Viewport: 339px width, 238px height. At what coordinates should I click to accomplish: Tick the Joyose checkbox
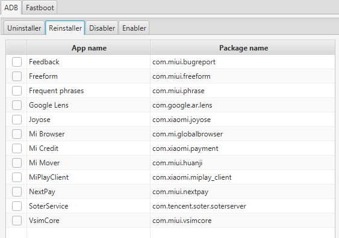coord(17,120)
